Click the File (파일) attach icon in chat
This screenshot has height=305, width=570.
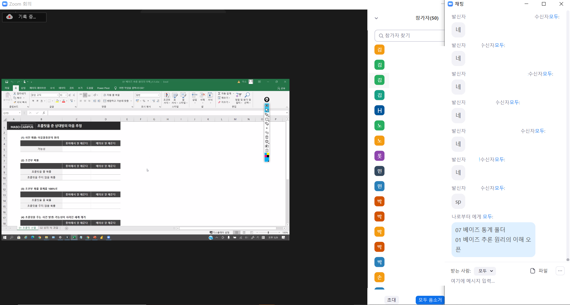[539, 271]
